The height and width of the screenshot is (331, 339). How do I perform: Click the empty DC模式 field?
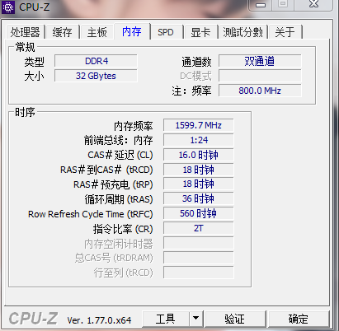pos(260,76)
